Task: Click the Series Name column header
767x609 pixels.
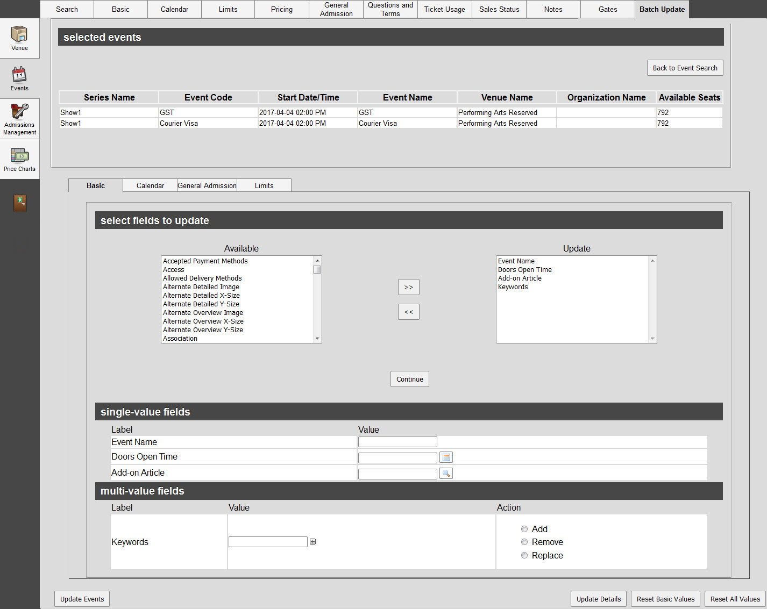Action: tap(109, 97)
